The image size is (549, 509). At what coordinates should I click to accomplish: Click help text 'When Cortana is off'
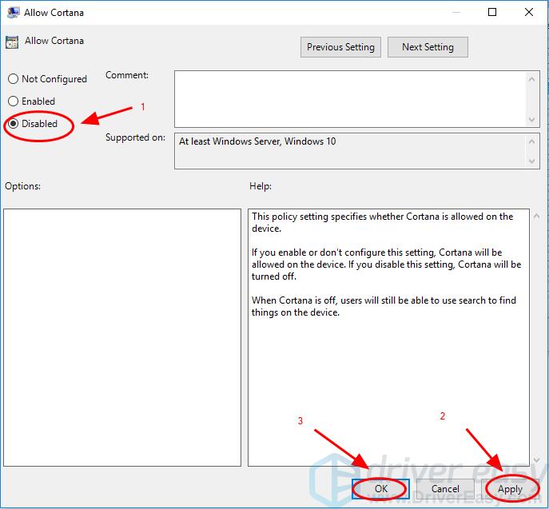click(x=294, y=300)
